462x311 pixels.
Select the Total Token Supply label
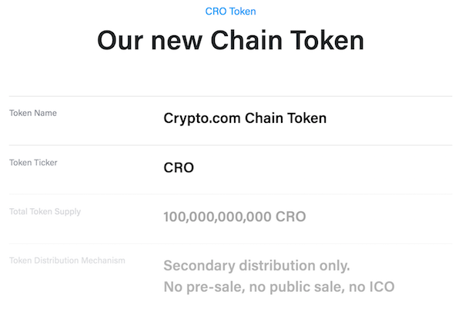click(x=45, y=212)
